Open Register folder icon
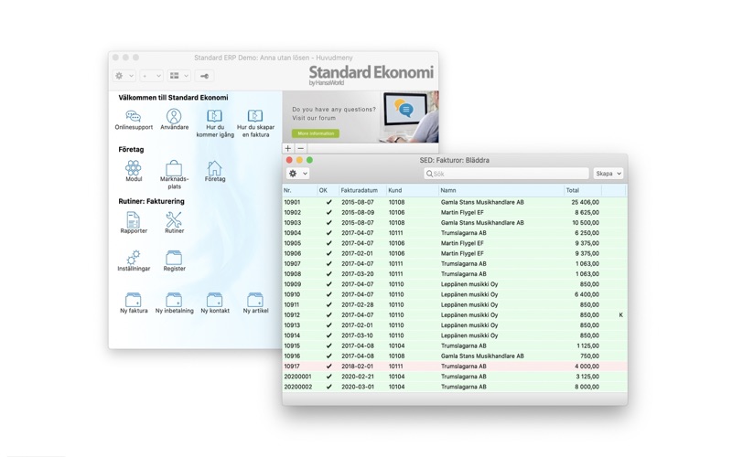This screenshot has height=457, width=732. pos(174,258)
